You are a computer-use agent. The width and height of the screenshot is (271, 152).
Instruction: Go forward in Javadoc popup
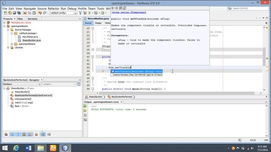[x=117, y=8]
